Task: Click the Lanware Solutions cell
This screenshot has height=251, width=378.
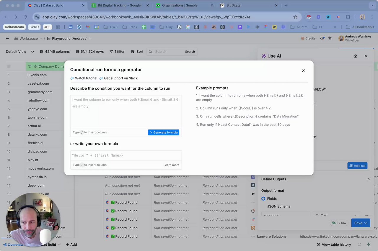Action: [272, 237]
